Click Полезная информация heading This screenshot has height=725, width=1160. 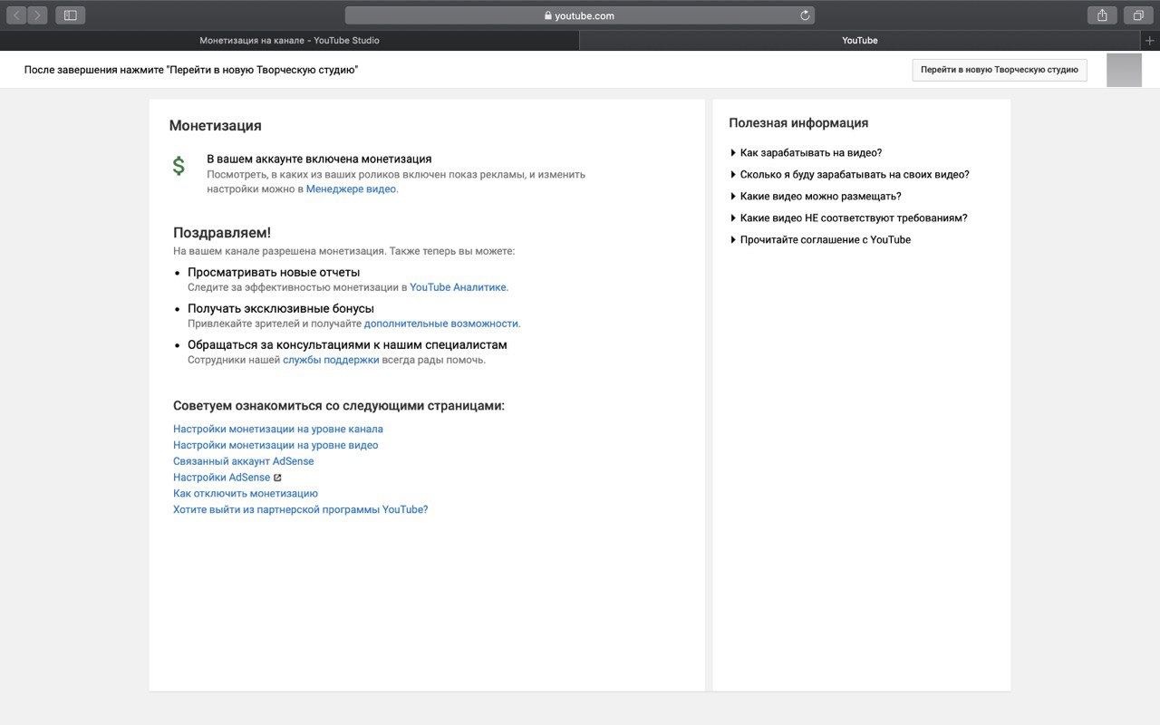(798, 123)
